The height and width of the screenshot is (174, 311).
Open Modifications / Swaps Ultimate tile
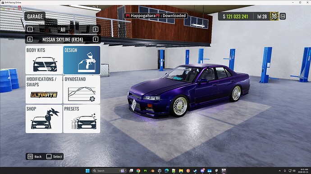pyautogui.click(x=44, y=89)
